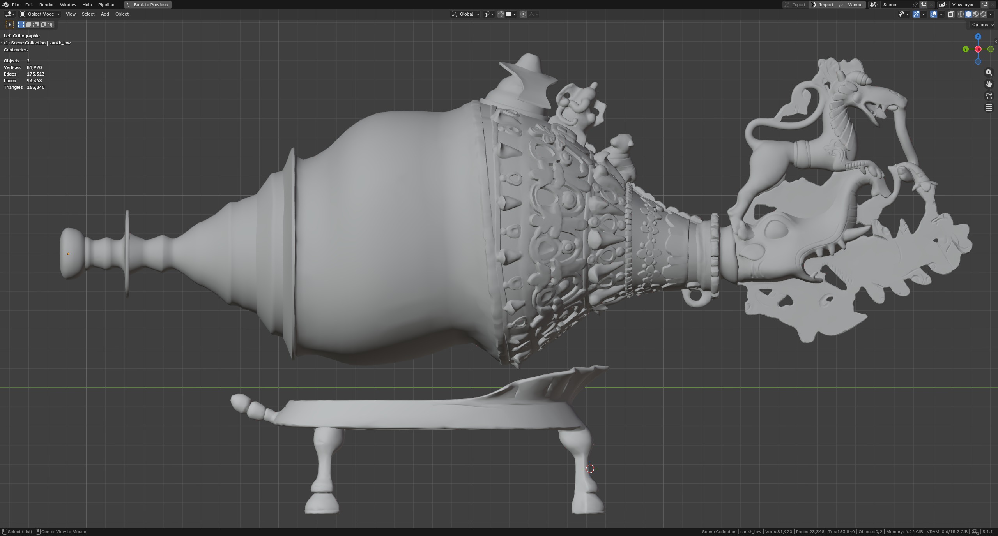Add new ViewLayer copy icon
The height and width of the screenshot is (536, 998).
click(x=984, y=5)
